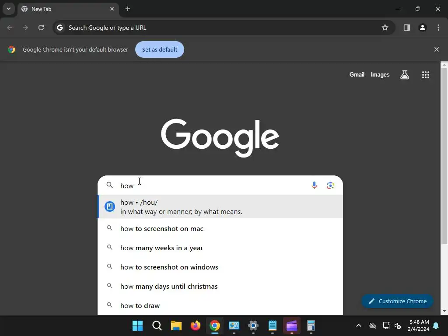Open a new tab with plus button

point(128,9)
